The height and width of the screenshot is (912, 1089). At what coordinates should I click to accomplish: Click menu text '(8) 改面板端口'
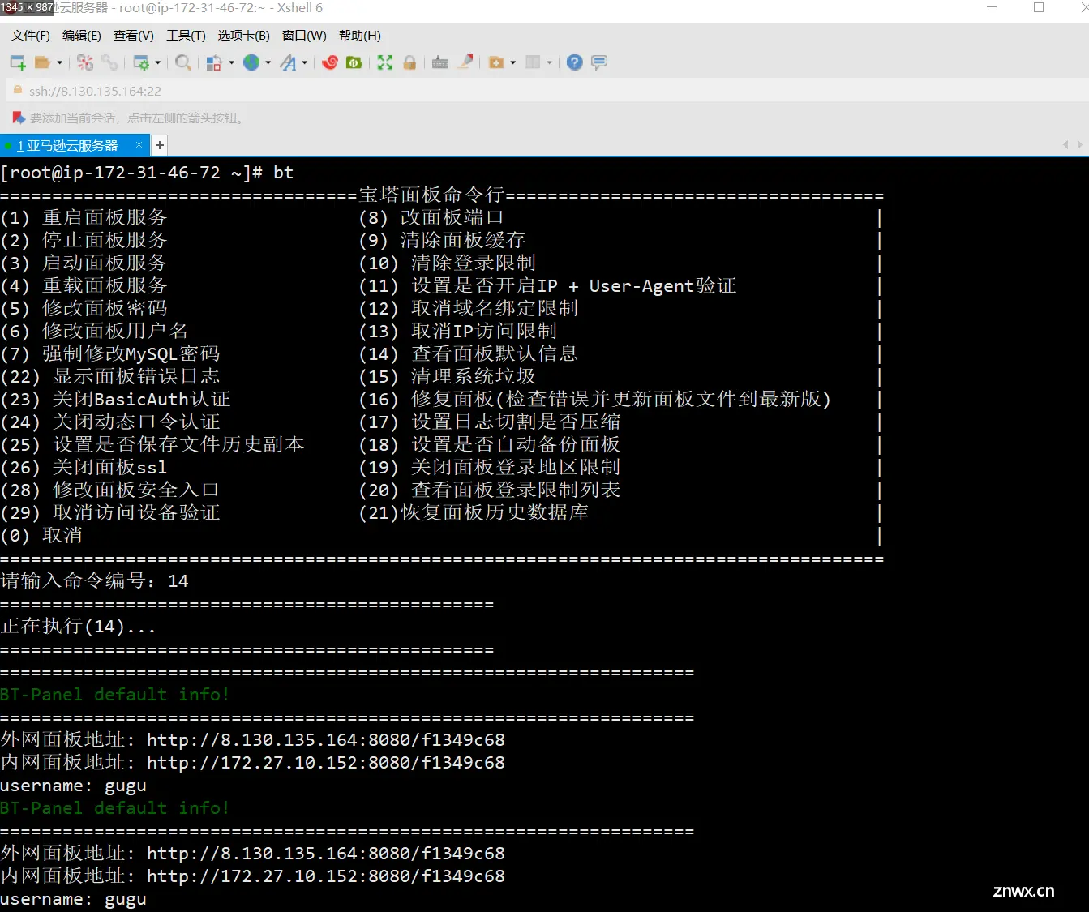point(431,217)
